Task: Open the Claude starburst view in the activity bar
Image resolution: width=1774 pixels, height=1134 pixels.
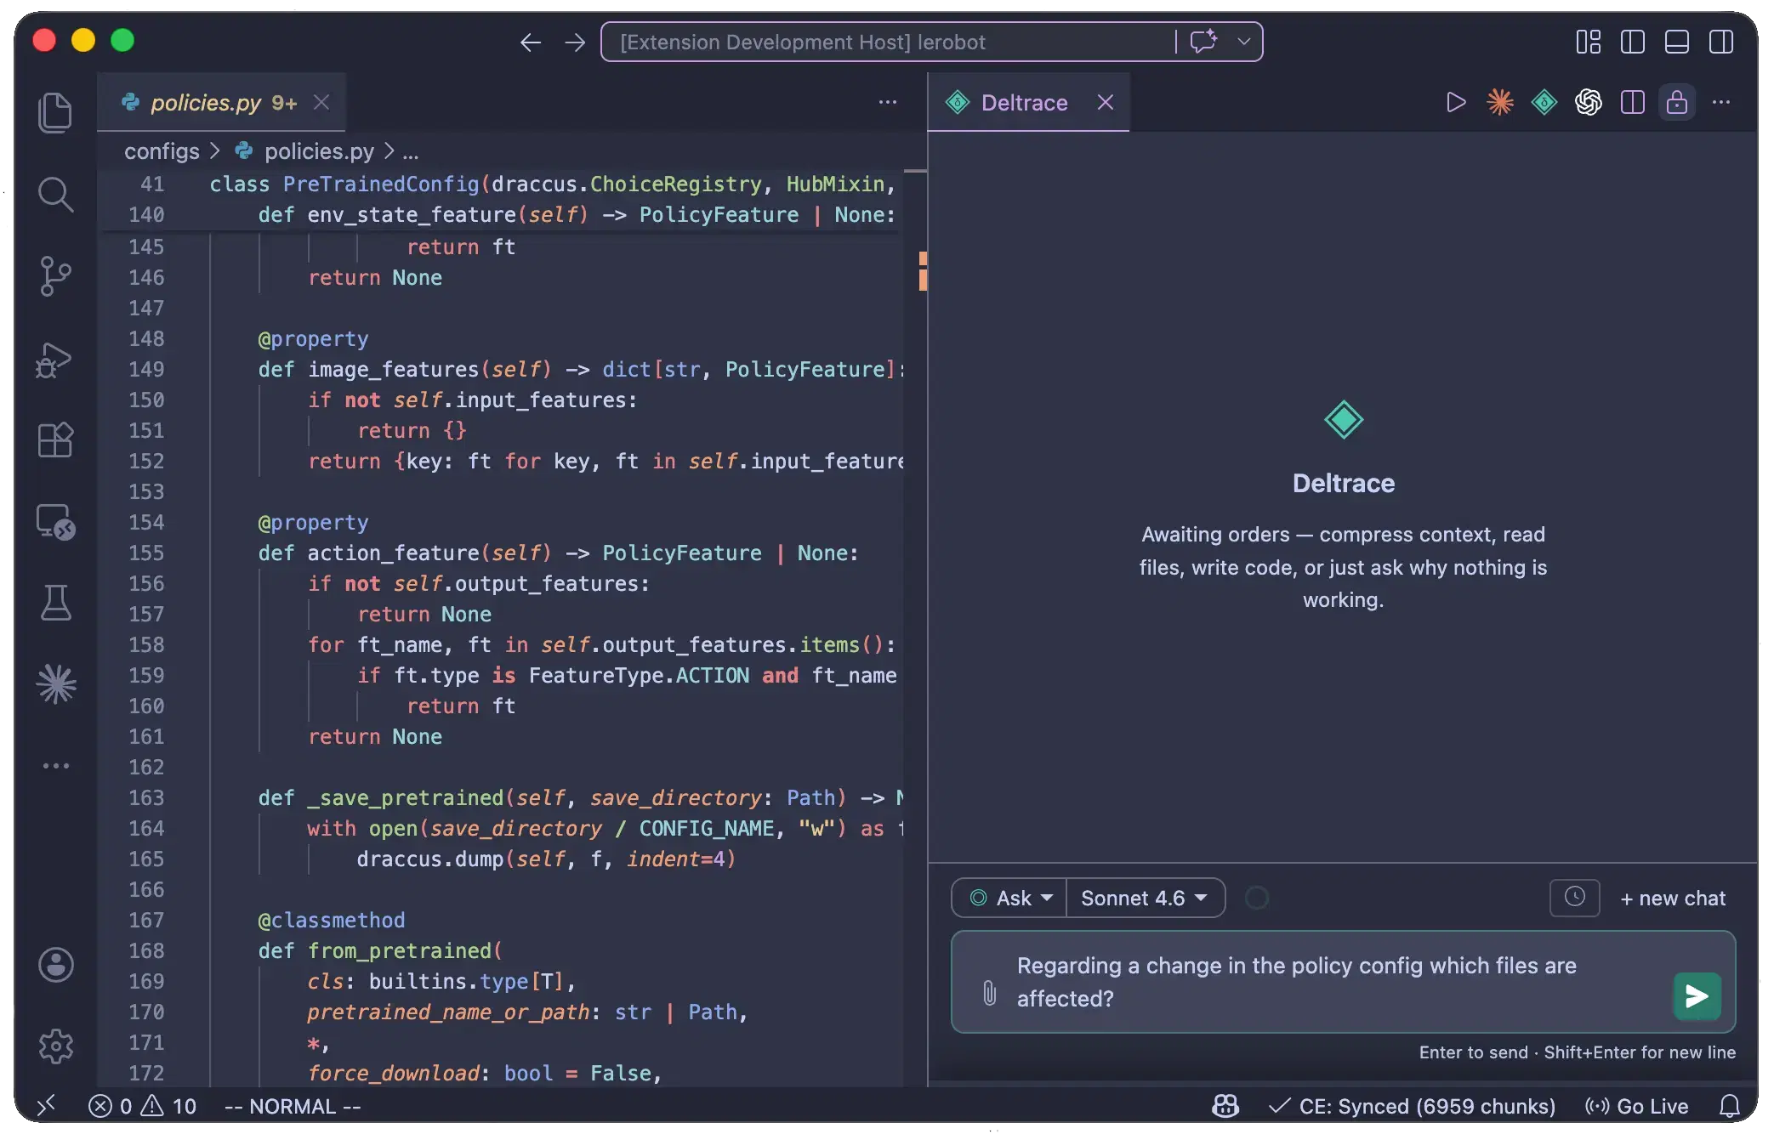Action: (55, 684)
